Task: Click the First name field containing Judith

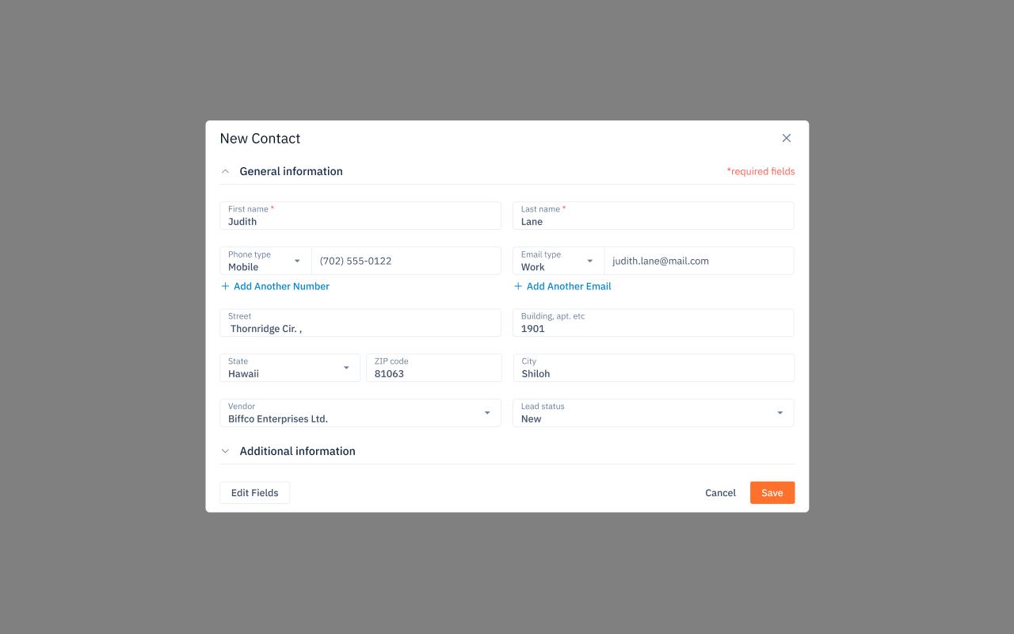Action: coord(360,216)
